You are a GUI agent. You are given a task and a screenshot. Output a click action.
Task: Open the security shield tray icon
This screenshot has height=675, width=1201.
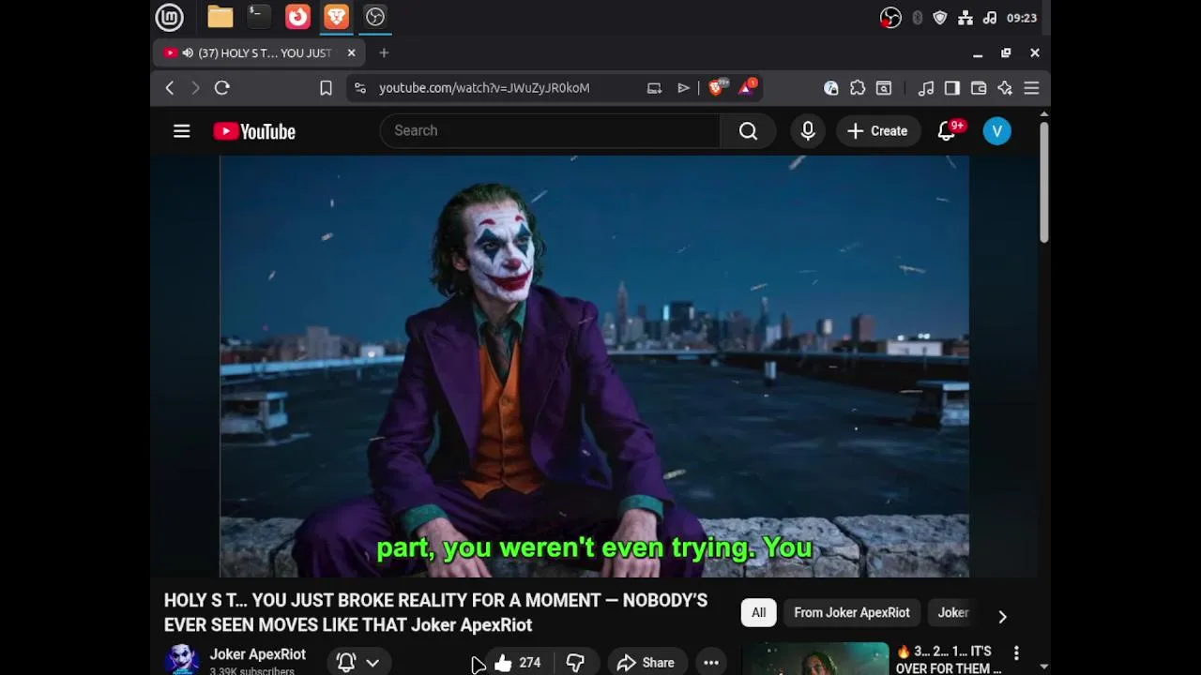tap(940, 18)
